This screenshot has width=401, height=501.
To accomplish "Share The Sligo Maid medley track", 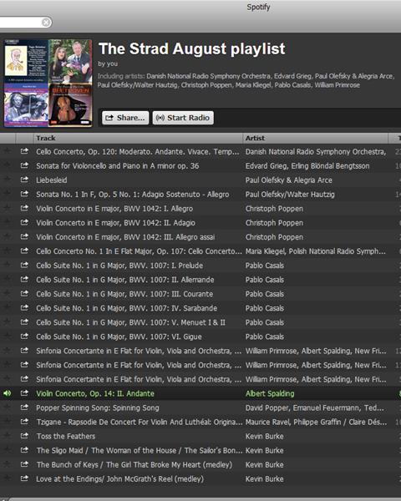I will pyautogui.click(x=24, y=449).
